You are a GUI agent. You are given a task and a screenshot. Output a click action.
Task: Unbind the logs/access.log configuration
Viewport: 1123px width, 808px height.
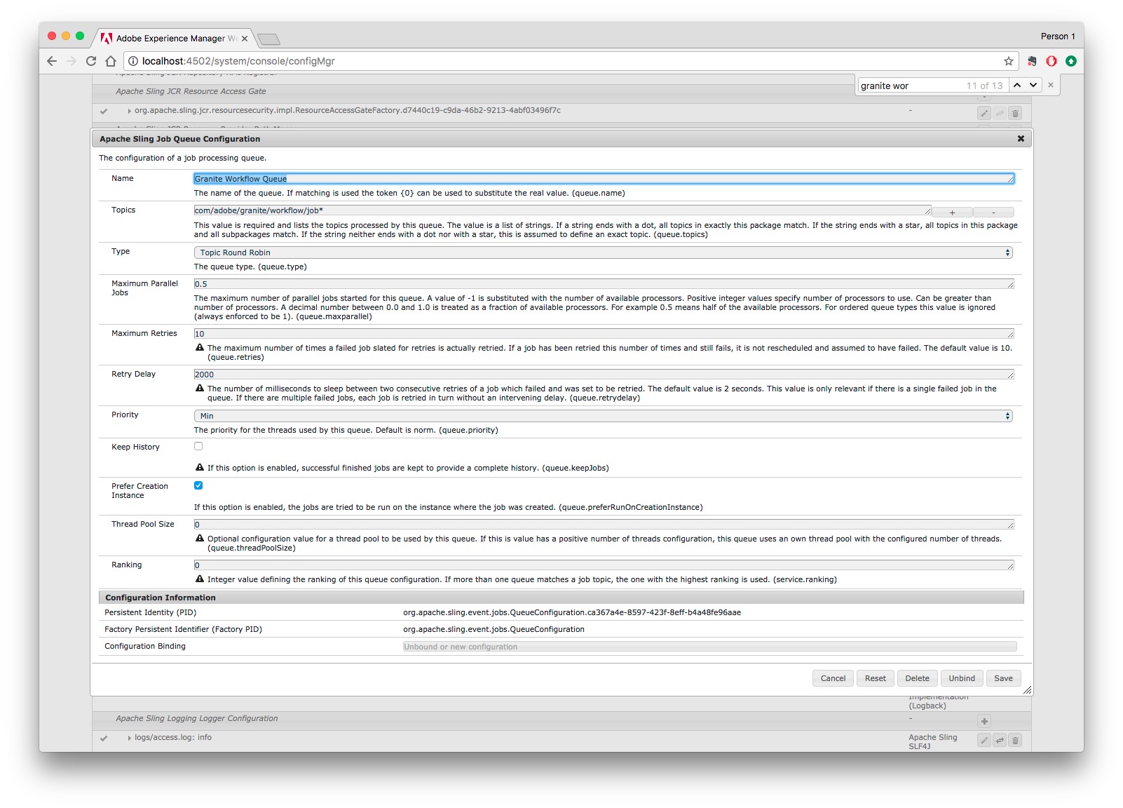pos(1000,740)
